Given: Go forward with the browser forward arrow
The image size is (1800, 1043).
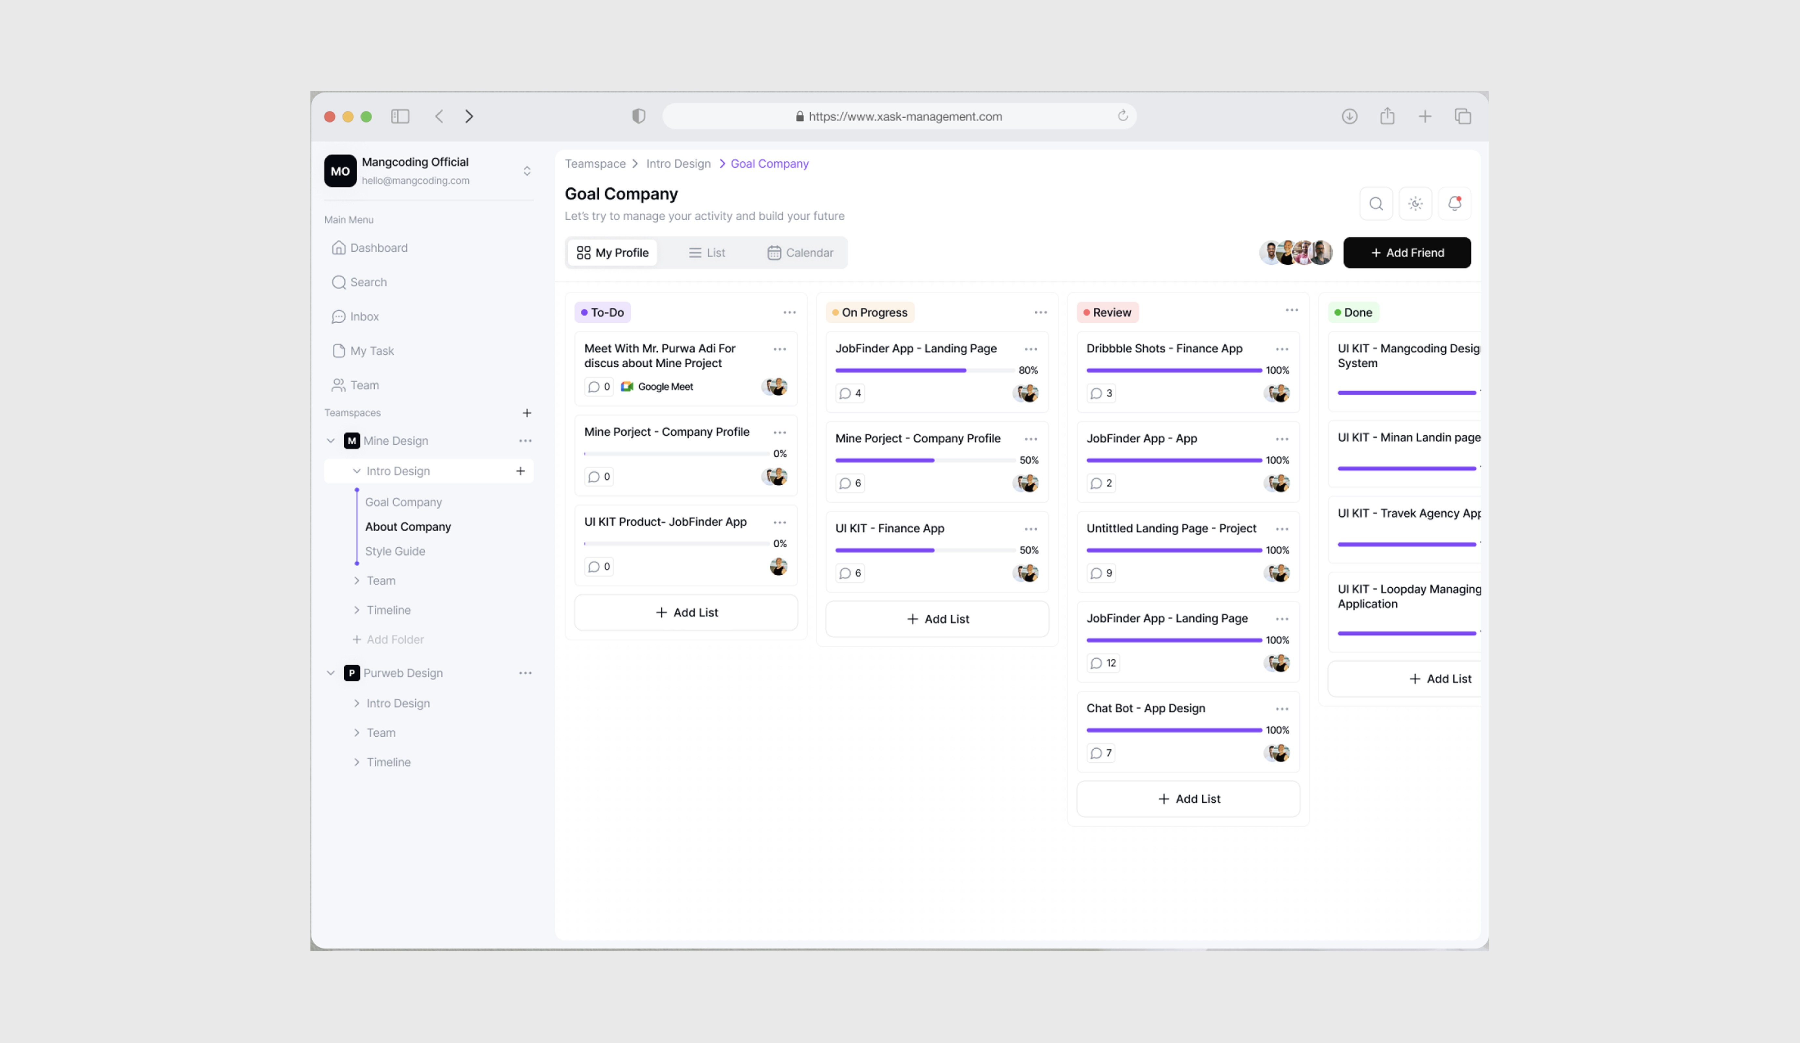Looking at the screenshot, I should (x=469, y=116).
